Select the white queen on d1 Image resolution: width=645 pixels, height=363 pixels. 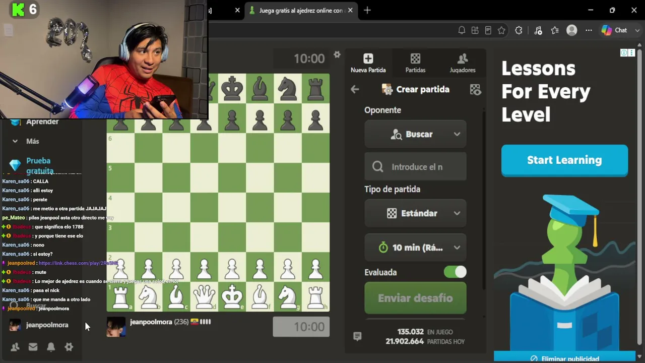[x=204, y=297]
